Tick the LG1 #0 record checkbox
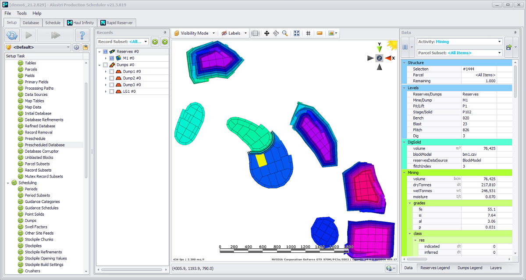Viewport: 526px width, 280px height. pyautogui.click(x=112, y=91)
